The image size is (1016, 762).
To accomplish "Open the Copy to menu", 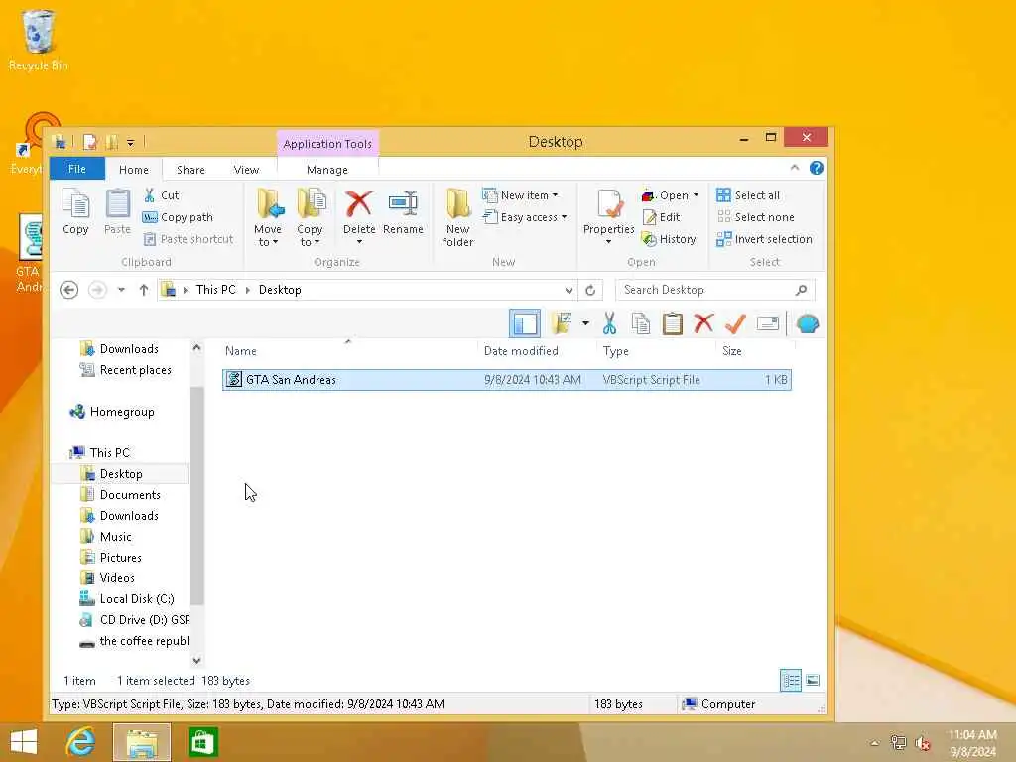I will point(310,217).
